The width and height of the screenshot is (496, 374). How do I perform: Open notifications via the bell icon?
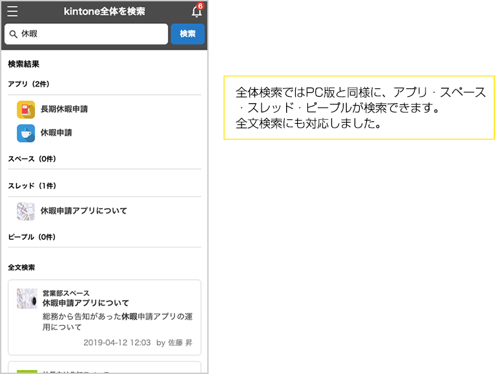point(196,12)
